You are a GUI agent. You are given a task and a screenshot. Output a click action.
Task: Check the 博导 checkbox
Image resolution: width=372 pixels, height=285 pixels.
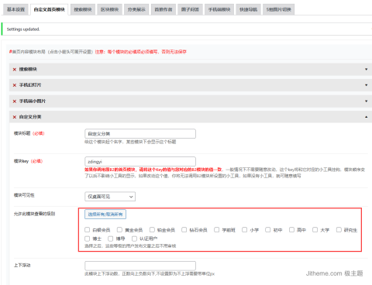point(111,239)
